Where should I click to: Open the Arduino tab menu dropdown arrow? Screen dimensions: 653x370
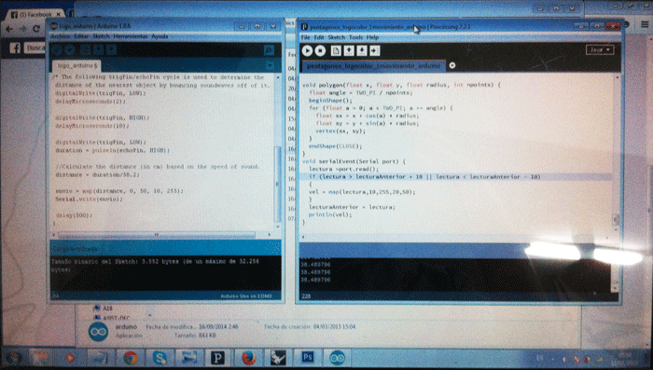pyautogui.click(x=270, y=66)
